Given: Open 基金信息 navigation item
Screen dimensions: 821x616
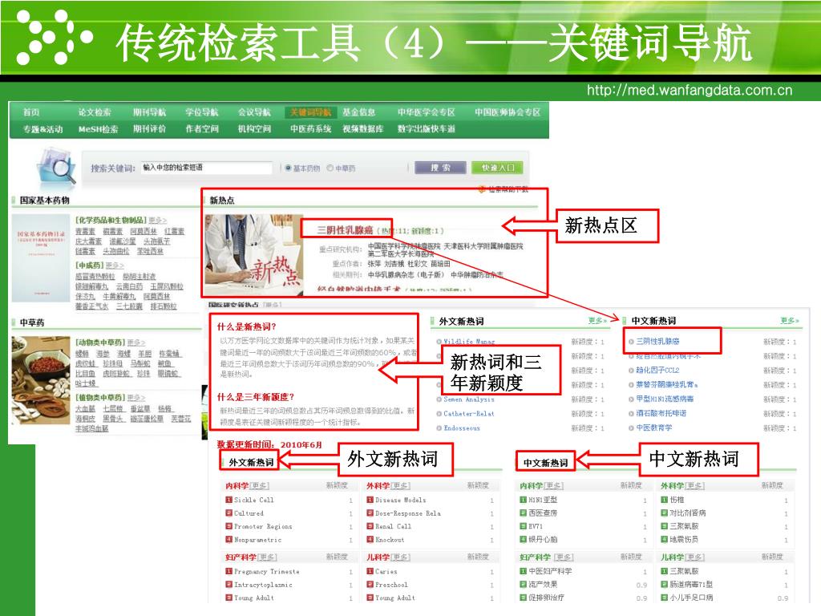Looking at the screenshot, I should 358,112.
